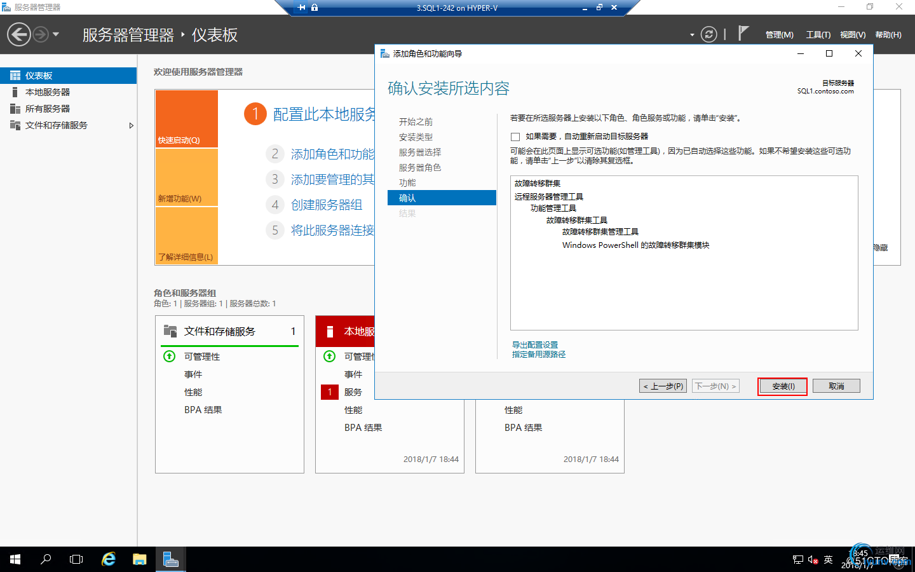Click the 创建服务器组 link

pyautogui.click(x=327, y=205)
